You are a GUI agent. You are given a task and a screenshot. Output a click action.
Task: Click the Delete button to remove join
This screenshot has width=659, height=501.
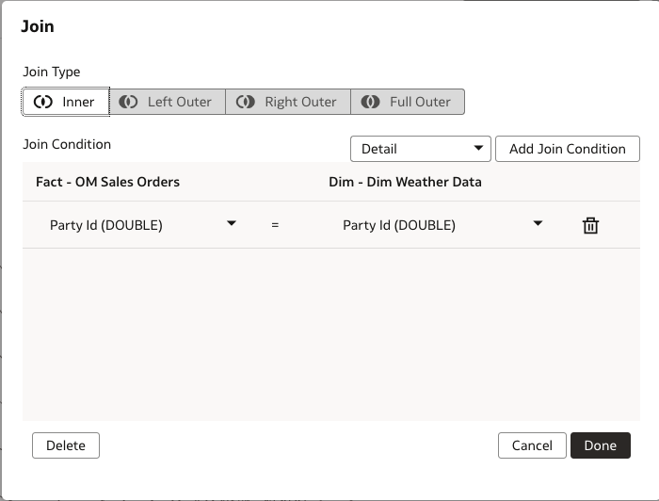coord(66,445)
